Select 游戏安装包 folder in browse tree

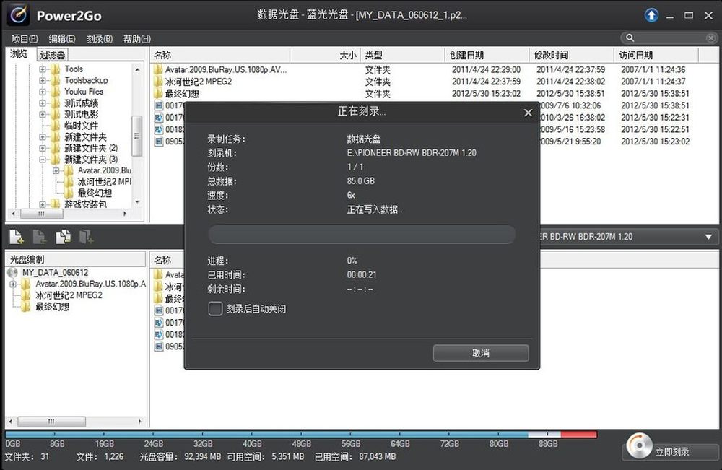pyautogui.click(x=86, y=204)
